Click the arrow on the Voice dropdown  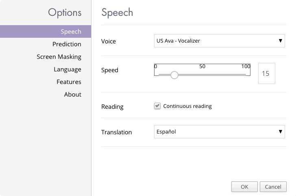pyautogui.click(x=280, y=41)
